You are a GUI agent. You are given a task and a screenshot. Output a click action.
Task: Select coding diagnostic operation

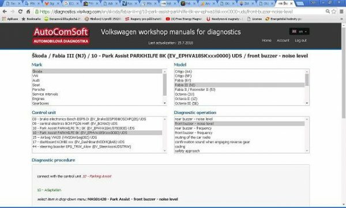pos(239,147)
